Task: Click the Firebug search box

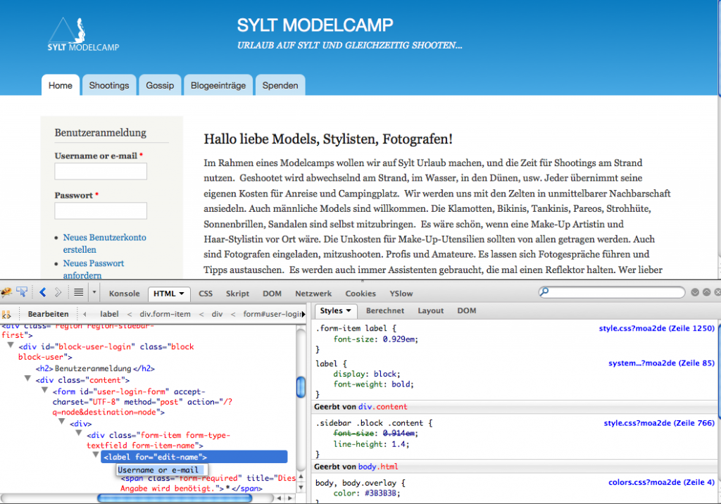Action: tap(611, 291)
